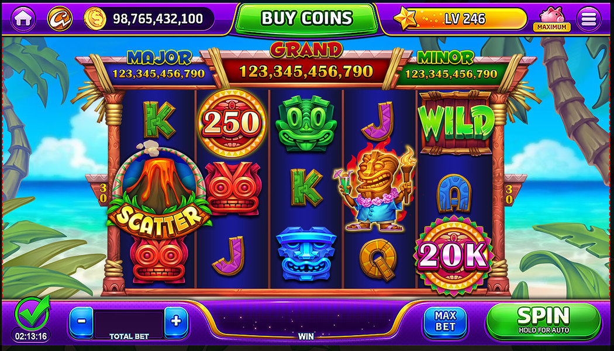This screenshot has height=351, width=614.
Task: Open the piggy bank Maximum icon
Action: (552, 19)
